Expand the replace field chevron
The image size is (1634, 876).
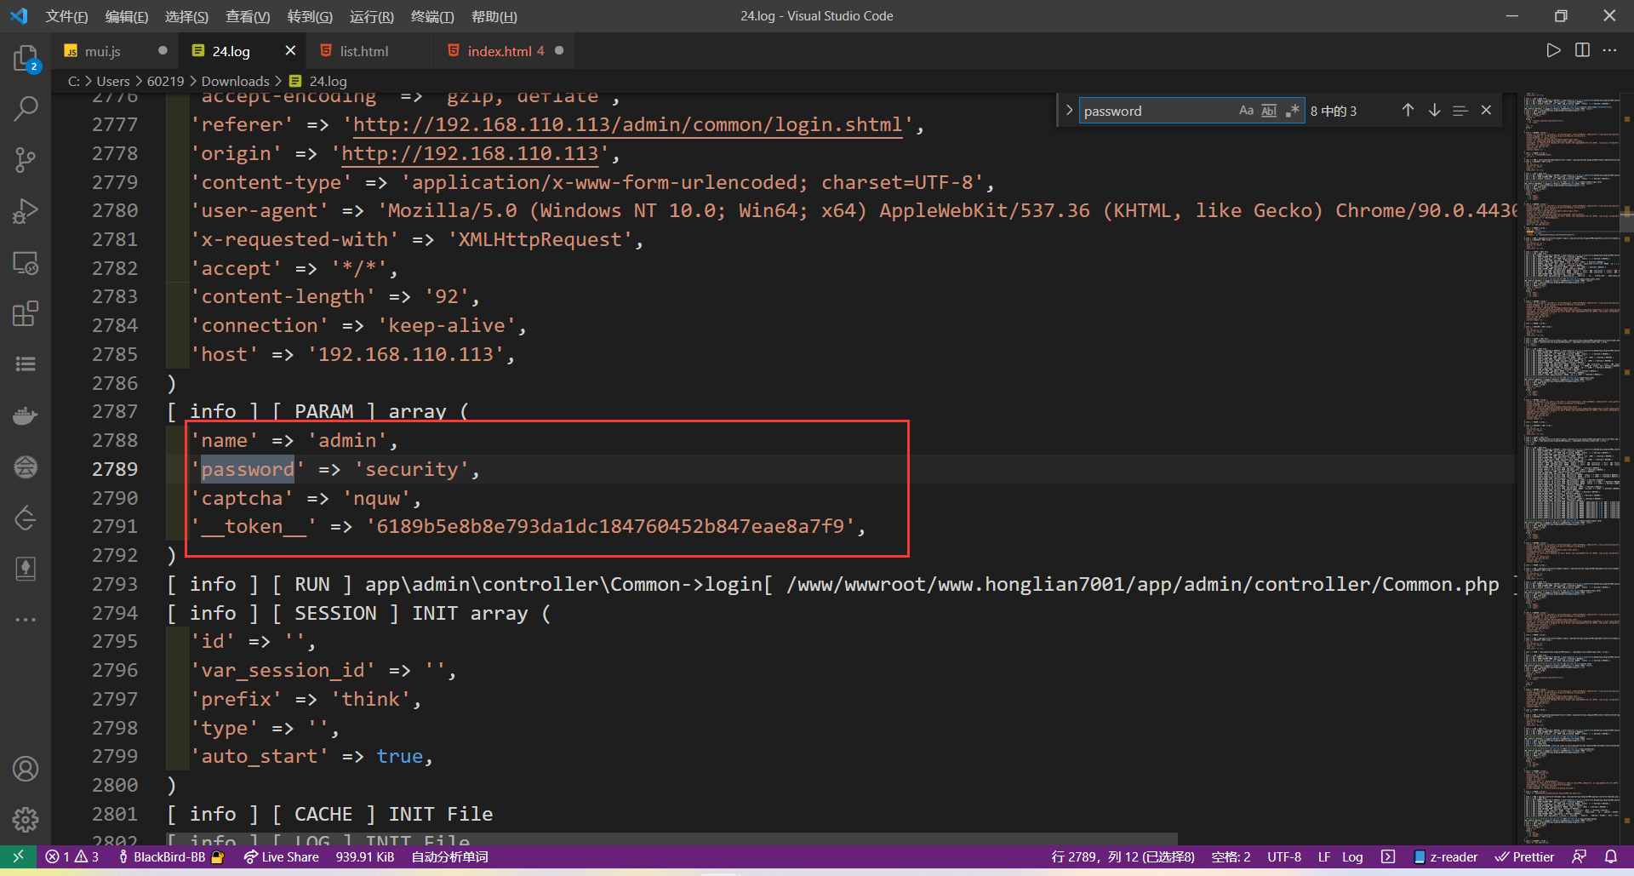pyautogui.click(x=1069, y=111)
